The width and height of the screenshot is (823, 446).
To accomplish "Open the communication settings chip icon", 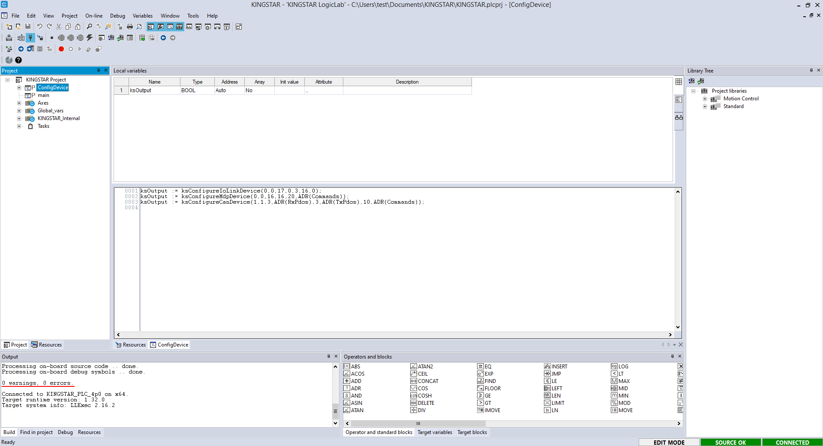I will point(21,38).
